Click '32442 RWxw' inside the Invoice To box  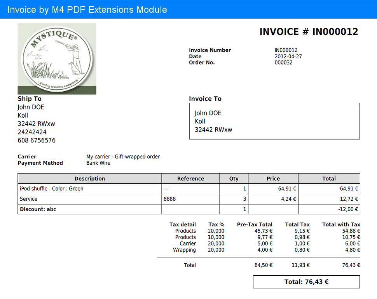point(213,130)
